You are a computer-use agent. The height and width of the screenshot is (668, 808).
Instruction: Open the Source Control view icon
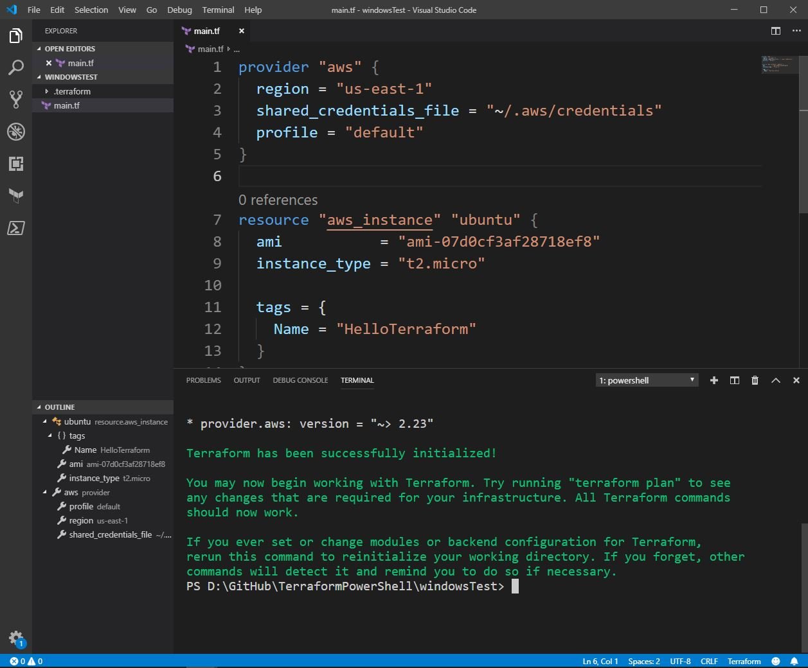click(16, 100)
